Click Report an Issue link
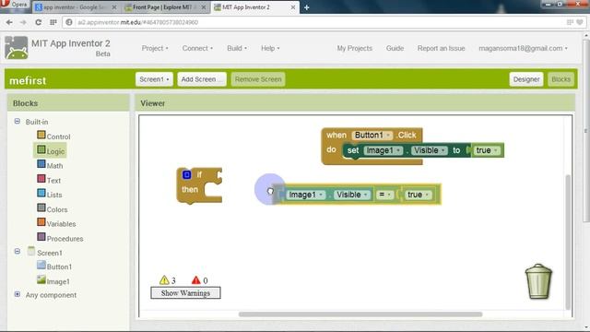590x332 pixels. coord(441,48)
